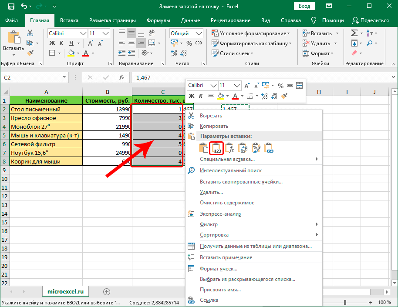This screenshot has width=398, height=307.
Task: Choose Paste Link option
Action: point(269,148)
